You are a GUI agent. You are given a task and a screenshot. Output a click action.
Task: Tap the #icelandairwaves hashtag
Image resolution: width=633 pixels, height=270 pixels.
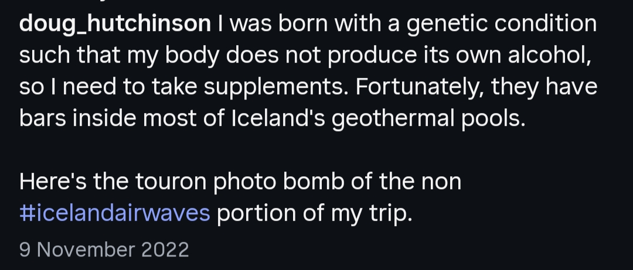pos(115,213)
